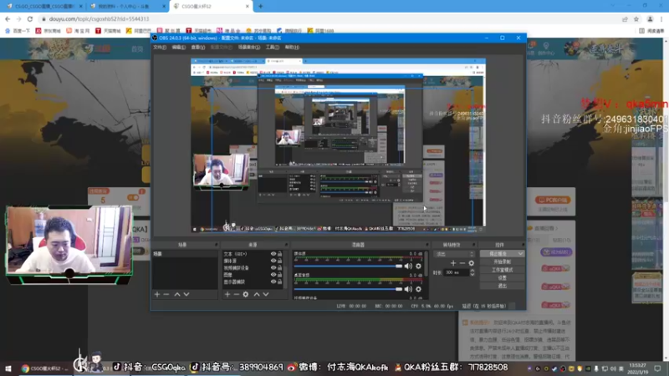Open the Windows notification center
Screen dimensions: 669x376
pos(657,368)
